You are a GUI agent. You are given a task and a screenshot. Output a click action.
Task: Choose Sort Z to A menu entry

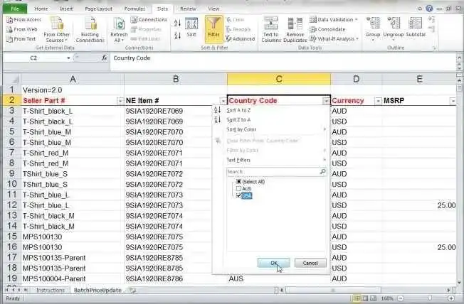pyautogui.click(x=238, y=119)
